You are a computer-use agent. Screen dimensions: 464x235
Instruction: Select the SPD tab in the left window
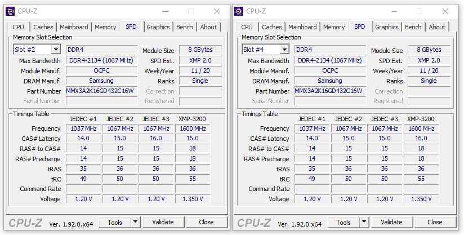(x=131, y=26)
